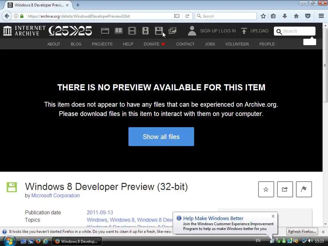Click the page vertical scrollbar thumb

pos(325,65)
